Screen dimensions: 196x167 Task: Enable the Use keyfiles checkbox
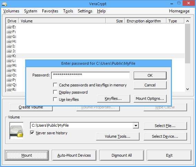click(x=55, y=99)
